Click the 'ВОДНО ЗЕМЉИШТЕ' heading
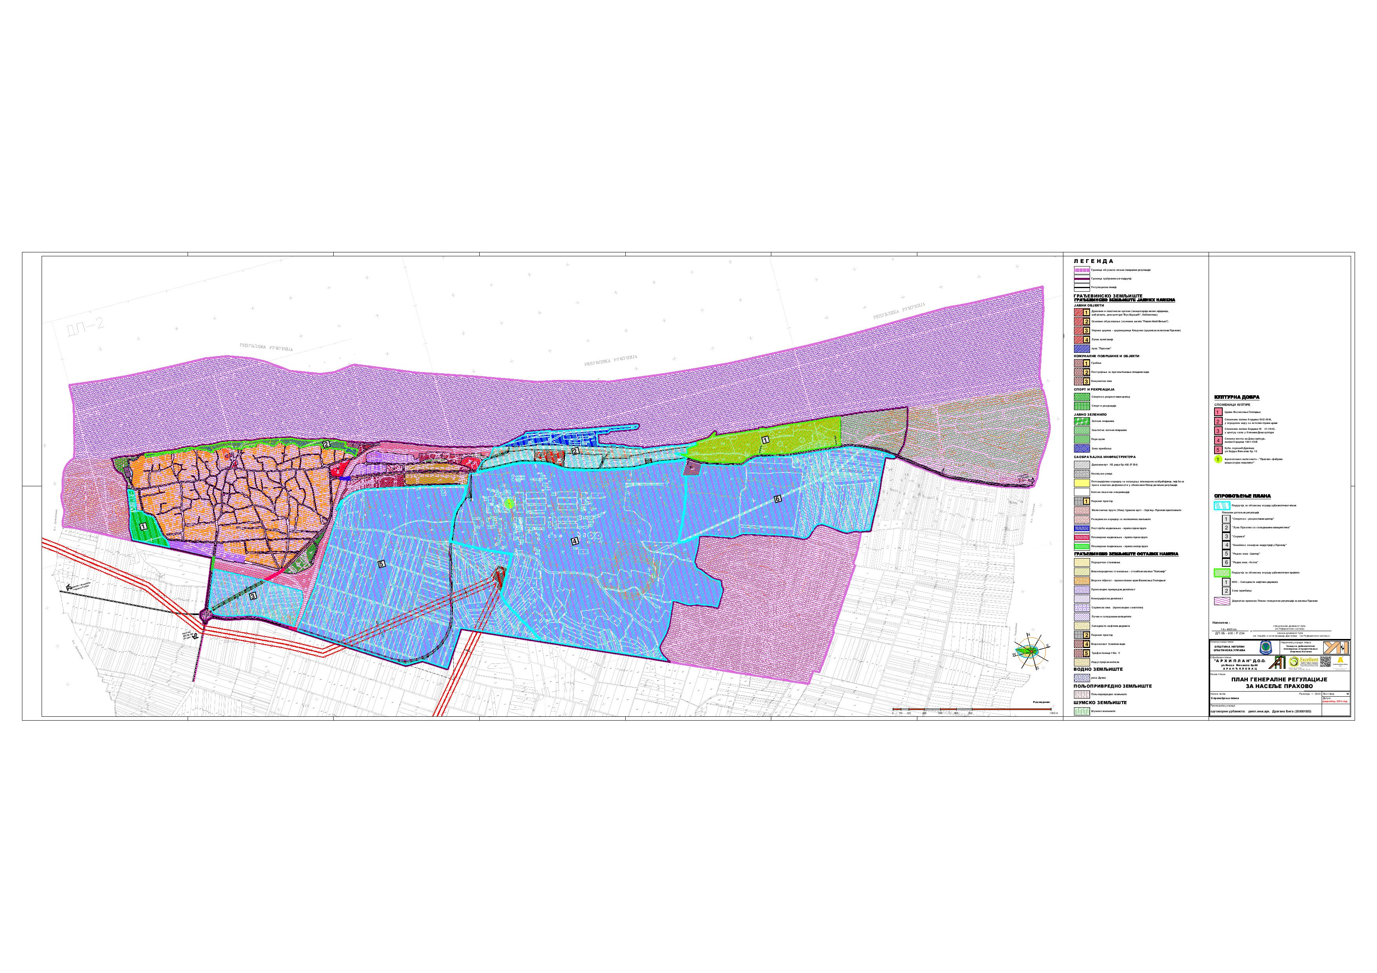Viewport: 1377px width, 973px height. coord(1099,670)
